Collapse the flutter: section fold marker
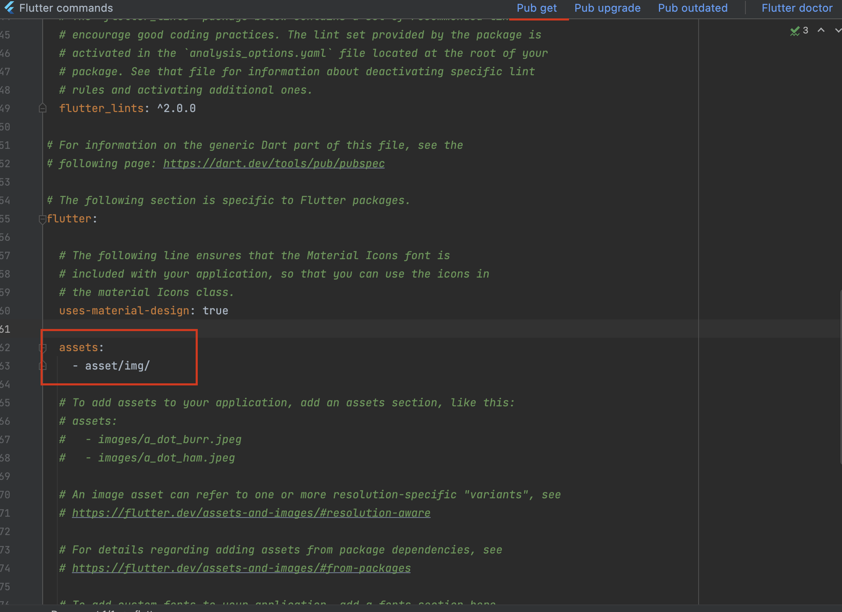The width and height of the screenshot is (842, 612). click(42, 219)
